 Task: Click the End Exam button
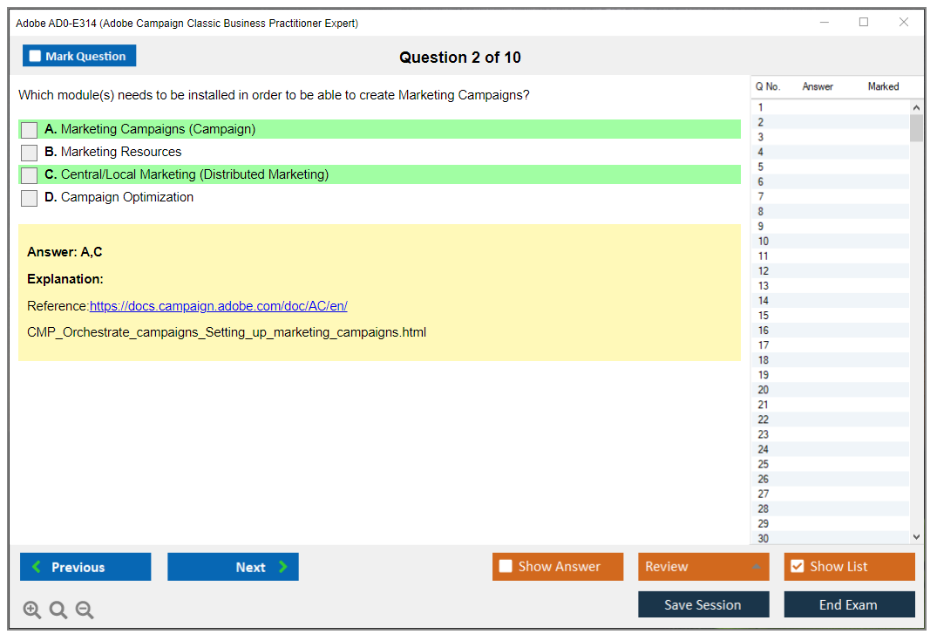coord(849,604)
